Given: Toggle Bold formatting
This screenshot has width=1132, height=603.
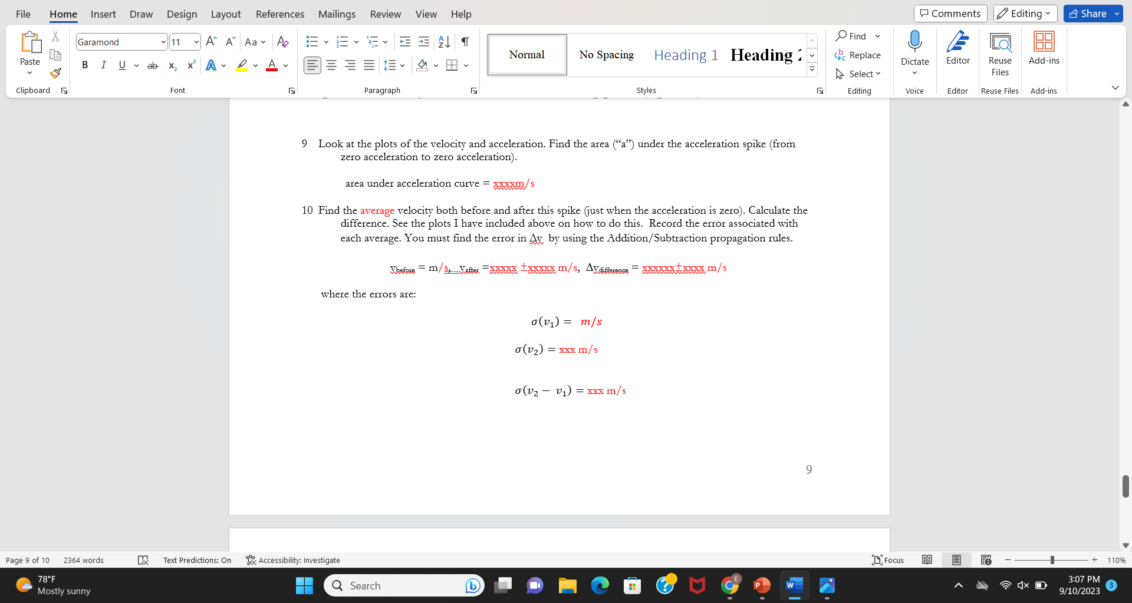Looking at the screenshot, I should coord(85,65).
